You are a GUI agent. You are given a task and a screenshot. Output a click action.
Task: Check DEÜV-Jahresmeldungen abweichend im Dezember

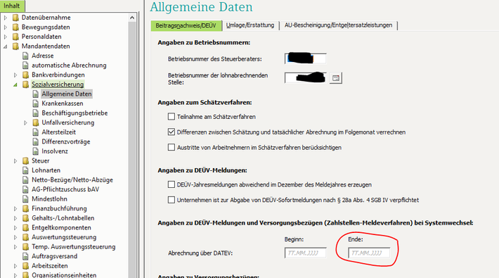171,184
